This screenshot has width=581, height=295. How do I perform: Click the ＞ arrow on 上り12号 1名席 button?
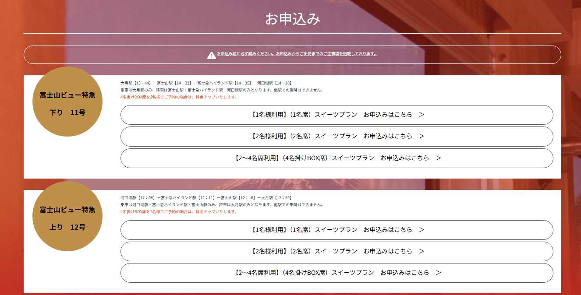click(422, 230)
